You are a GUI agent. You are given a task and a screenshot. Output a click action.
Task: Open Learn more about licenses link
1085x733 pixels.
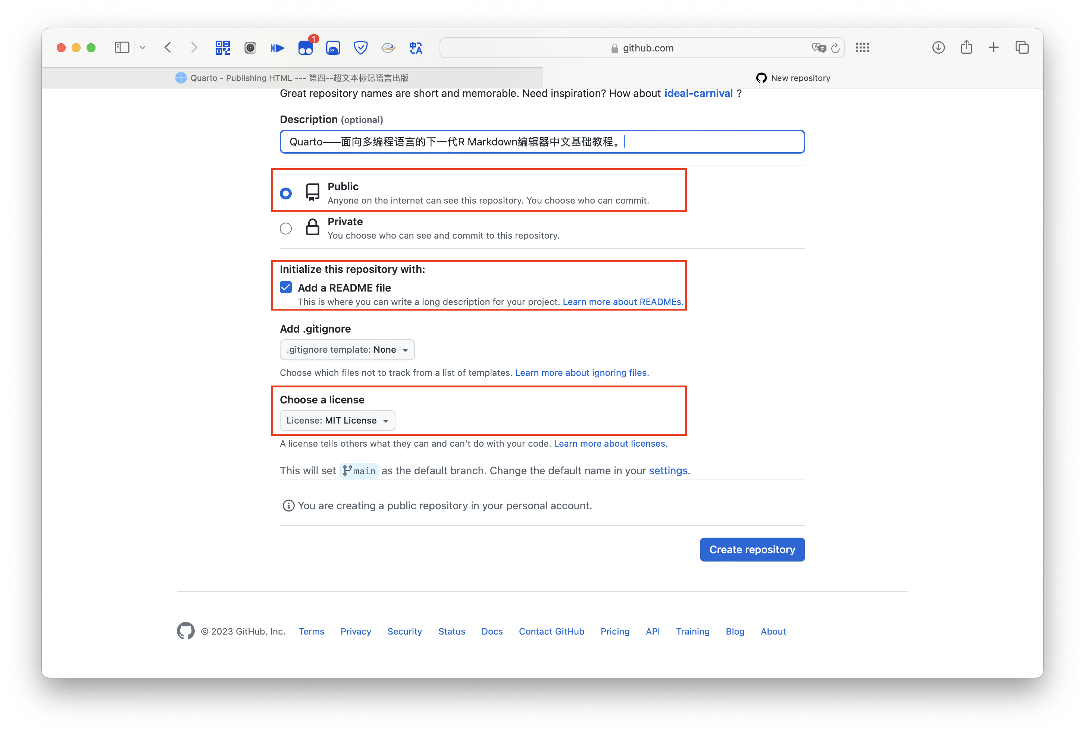[610, 444]
